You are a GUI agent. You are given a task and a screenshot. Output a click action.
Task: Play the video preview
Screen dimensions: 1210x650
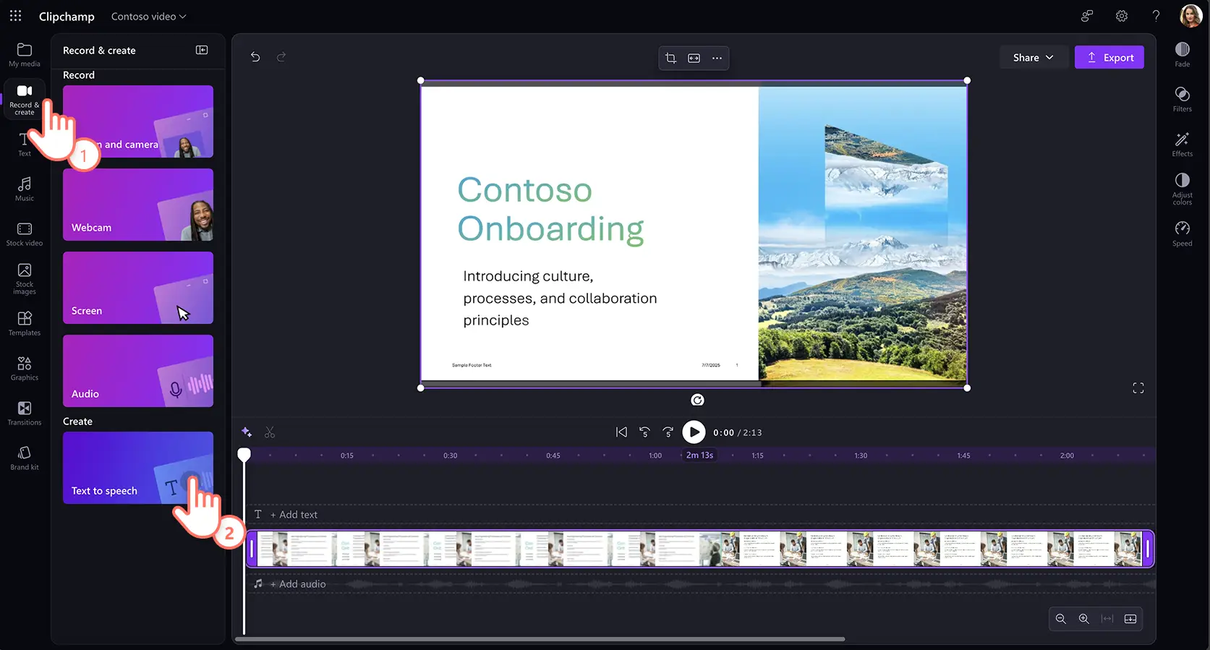tap(694, 432)
